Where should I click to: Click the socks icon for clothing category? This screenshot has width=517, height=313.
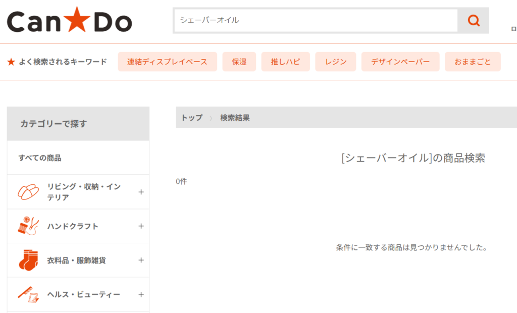[28, 260]
